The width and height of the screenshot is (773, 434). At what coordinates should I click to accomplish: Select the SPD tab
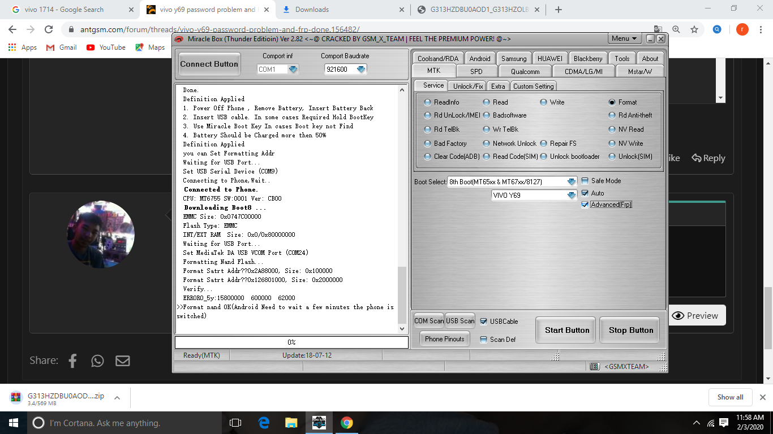476,71
